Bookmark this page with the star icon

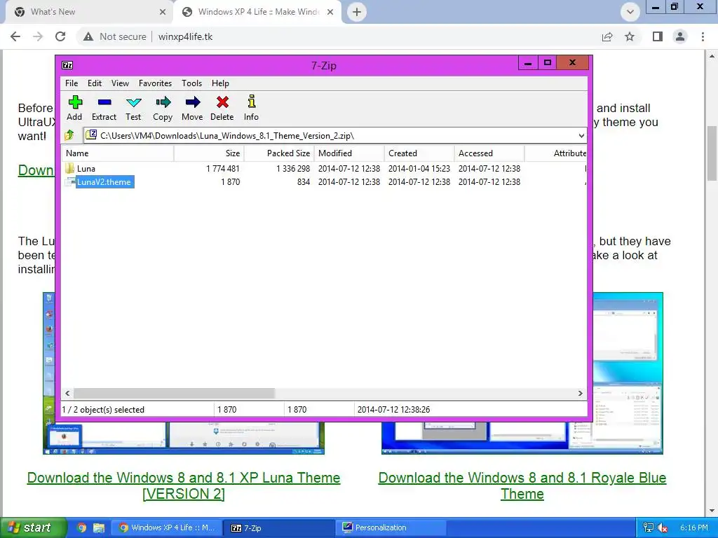click(x=630, y=36)
